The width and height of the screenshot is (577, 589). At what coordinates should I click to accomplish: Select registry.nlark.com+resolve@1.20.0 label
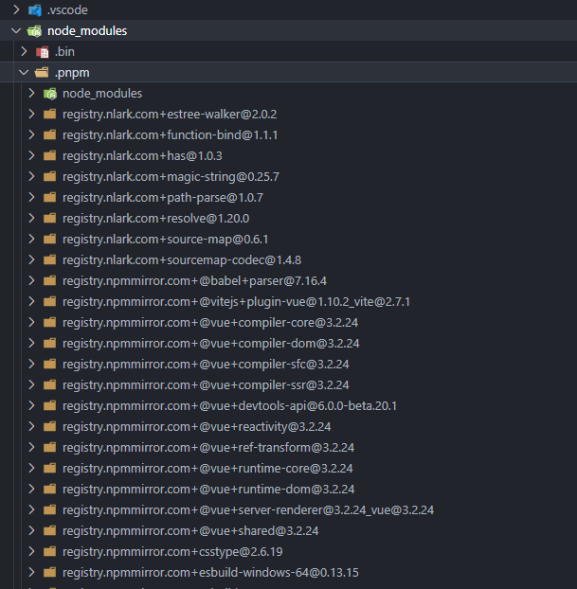156,219
